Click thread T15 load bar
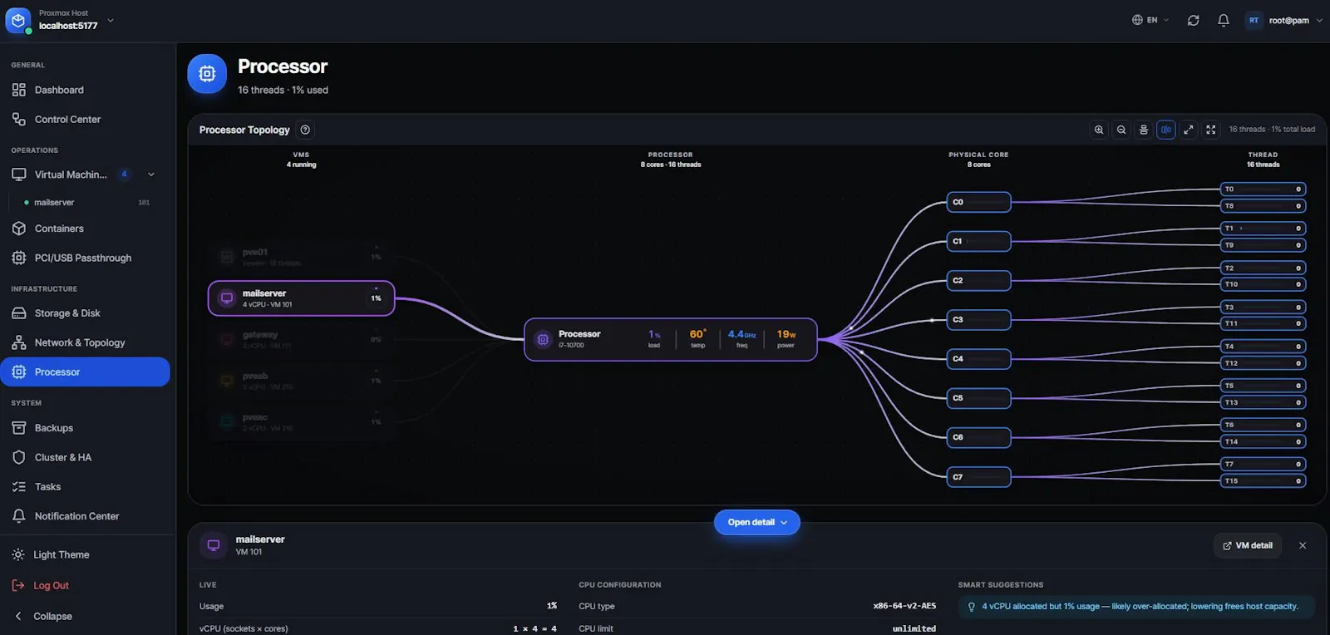The height and width of the screenshot is (635, 1330). 1263,481
